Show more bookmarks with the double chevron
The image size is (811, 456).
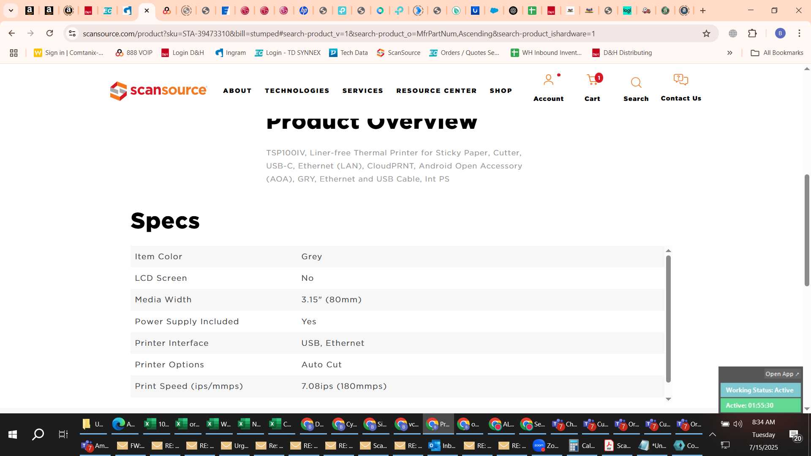(x=729, y=53)
